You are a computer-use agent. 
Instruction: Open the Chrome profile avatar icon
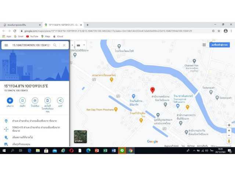coord(226,31)
